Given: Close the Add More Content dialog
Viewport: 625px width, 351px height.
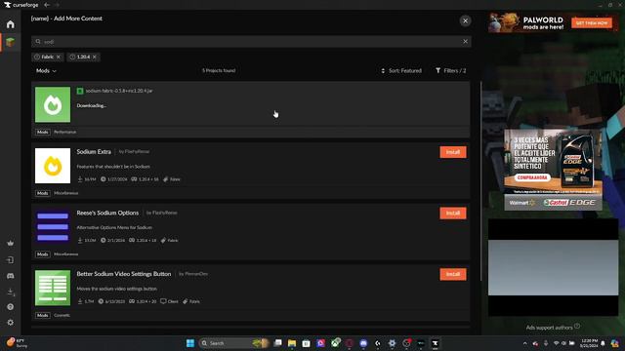Looking at the screenshot, I should tap(465, 20).
